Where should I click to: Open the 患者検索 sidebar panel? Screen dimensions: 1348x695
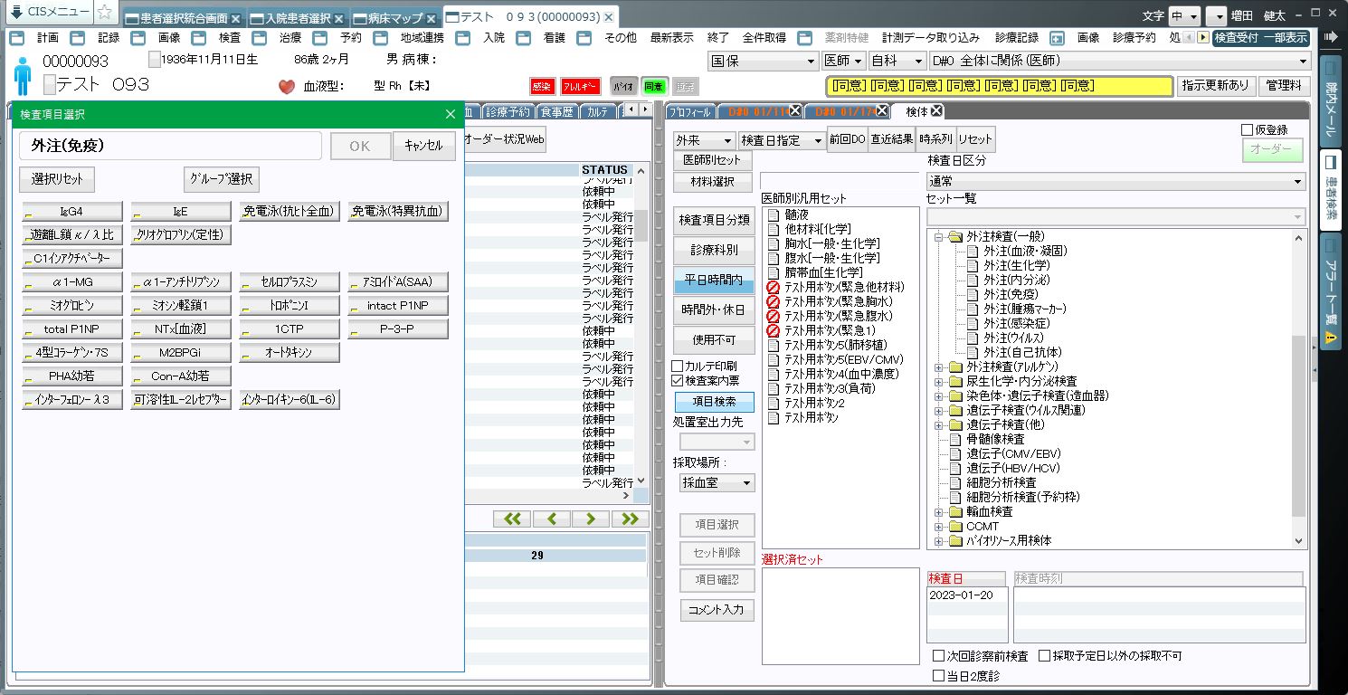(1331, 189)
